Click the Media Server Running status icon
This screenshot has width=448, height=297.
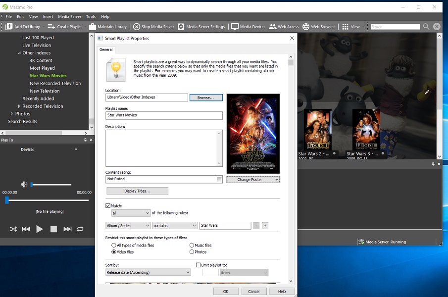tap(361, 242)
